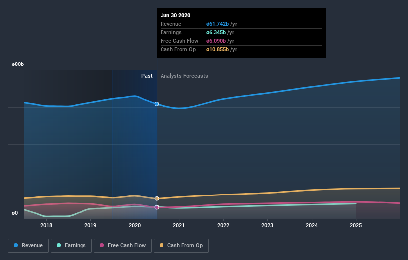Click the ø80b y-axis label
This screenshot has width=408, height=260.
tap(18, 64)
